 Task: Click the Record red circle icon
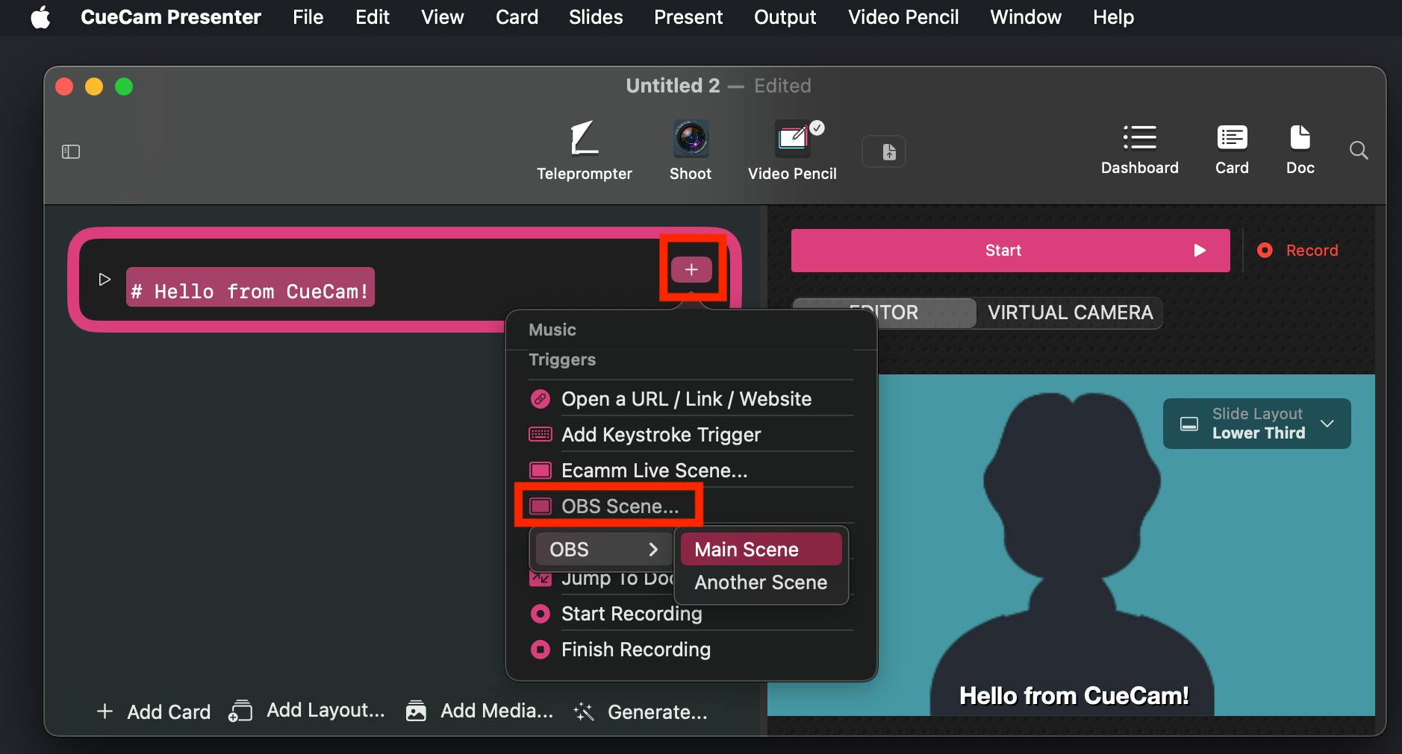1265,251
